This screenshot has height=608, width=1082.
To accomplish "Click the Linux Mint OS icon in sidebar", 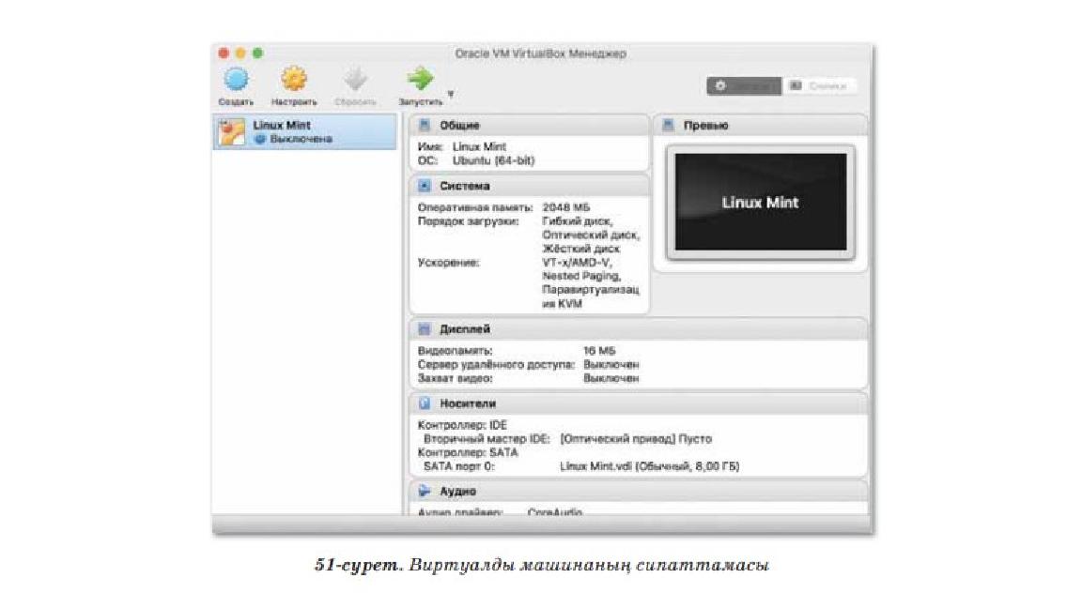I will 231,131.
